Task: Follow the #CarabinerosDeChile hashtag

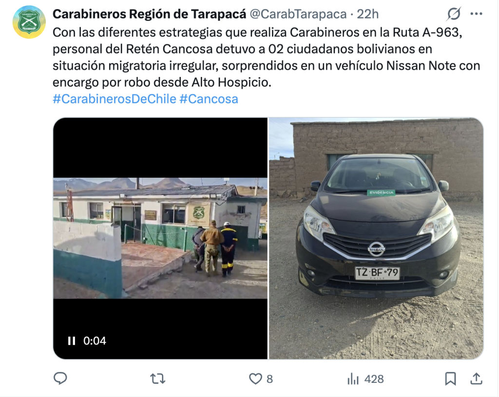Action: tap(114, 99)
